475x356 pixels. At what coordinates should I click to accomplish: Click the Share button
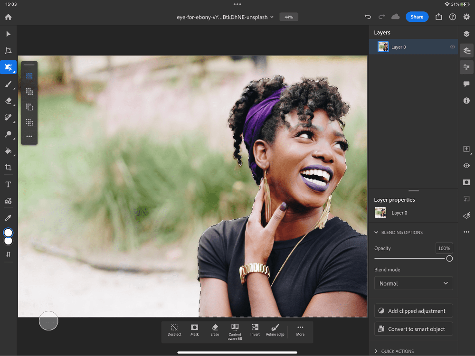pos(417,17)
